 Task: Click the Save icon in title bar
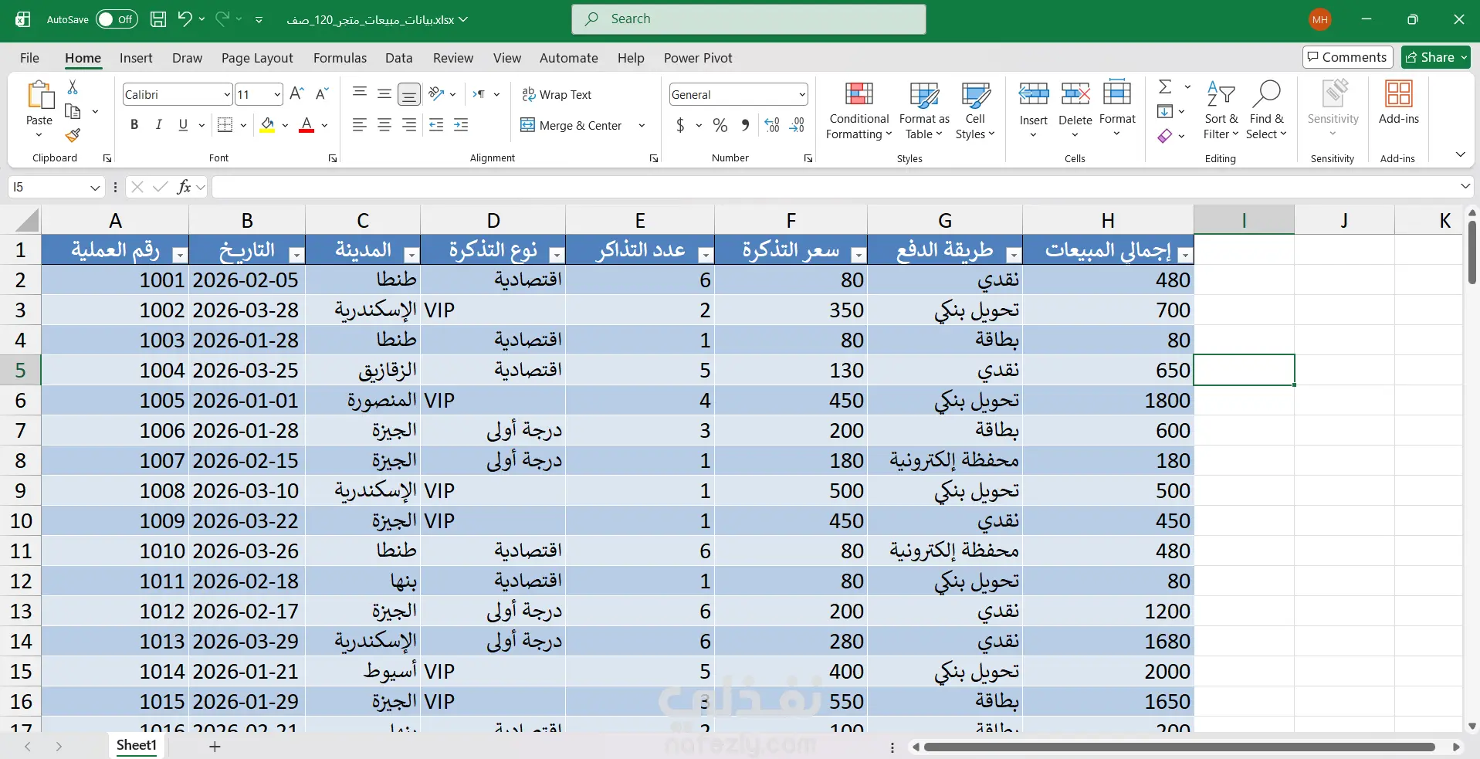(x=158, y=19)
